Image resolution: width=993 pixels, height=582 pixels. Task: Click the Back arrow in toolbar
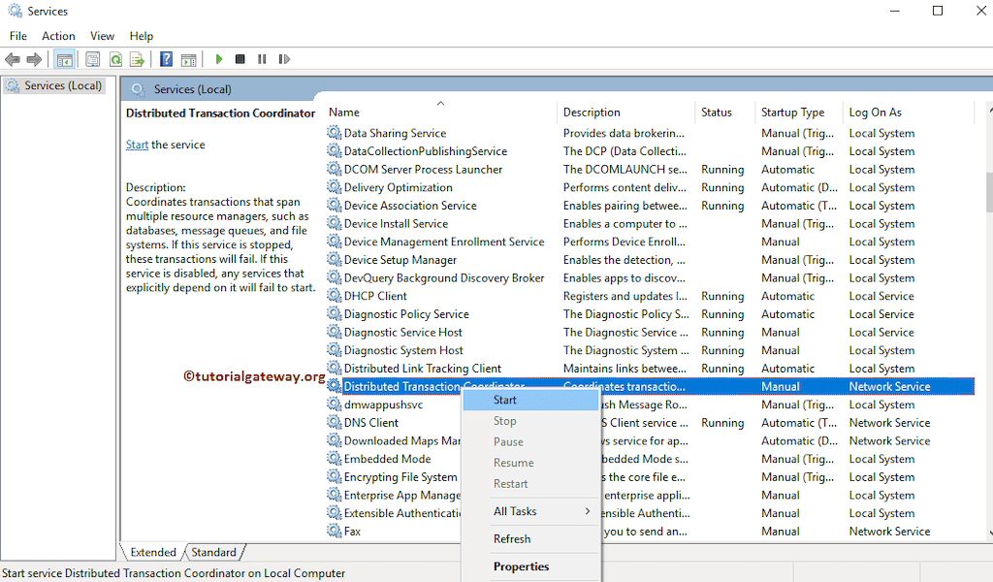click(x=13, y=60)
